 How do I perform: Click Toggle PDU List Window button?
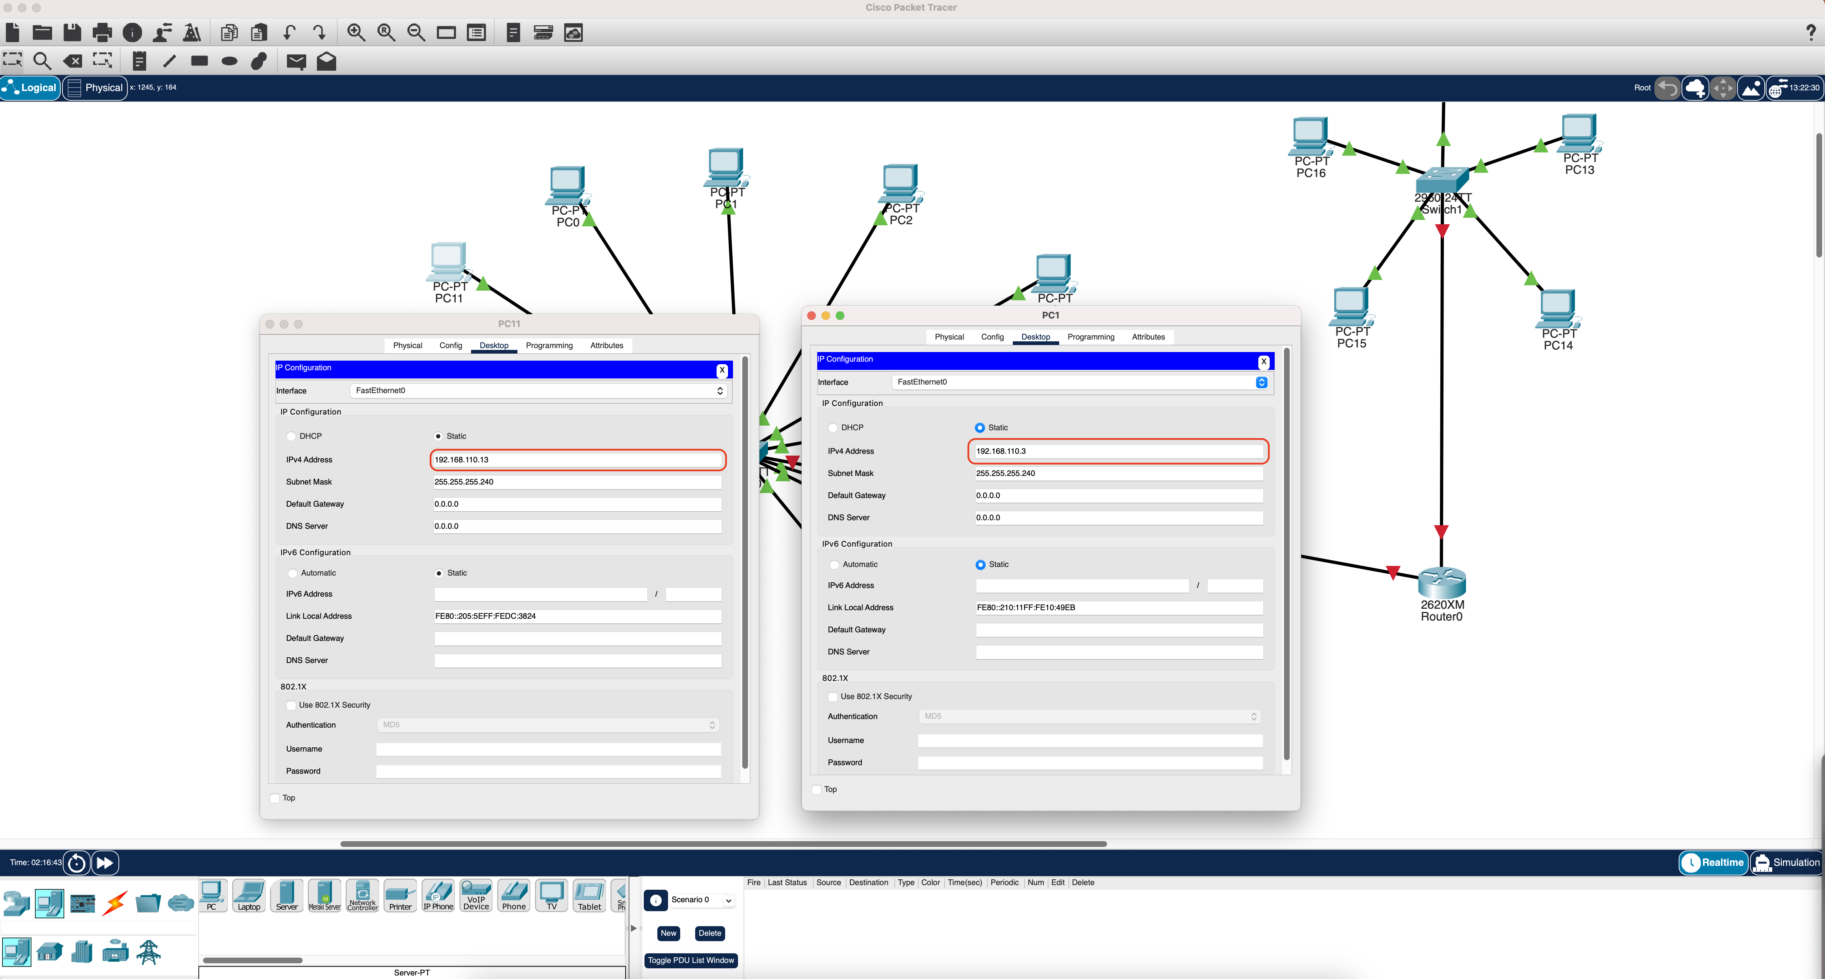[x=691, y=960]
